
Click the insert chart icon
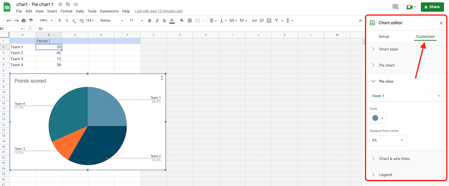(269, 21)
